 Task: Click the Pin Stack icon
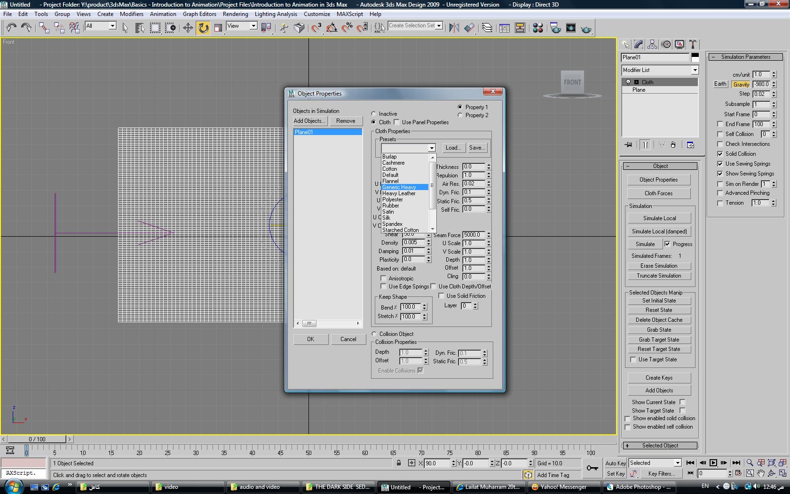point(628,145)
